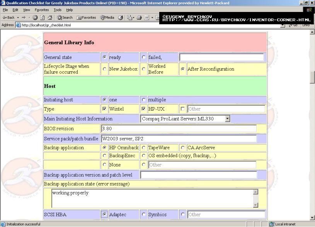This screenshot has height=227, width=315.
Task: Open the View menu
Action: (26, 10)
